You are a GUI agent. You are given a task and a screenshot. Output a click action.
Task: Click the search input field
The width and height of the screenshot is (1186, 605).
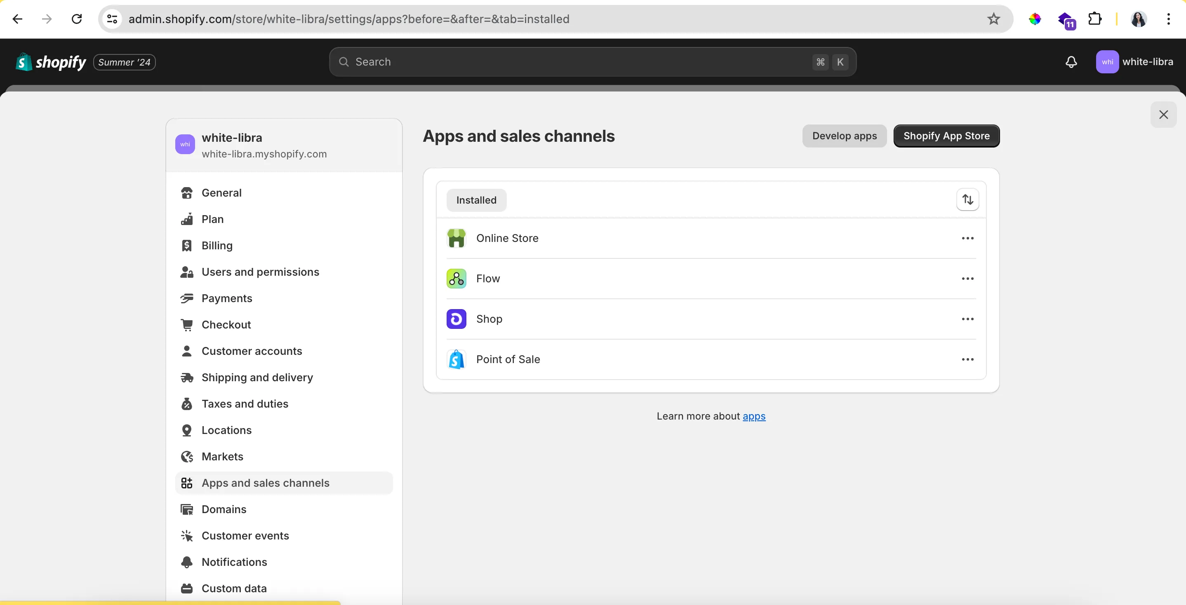coord(593,62)
